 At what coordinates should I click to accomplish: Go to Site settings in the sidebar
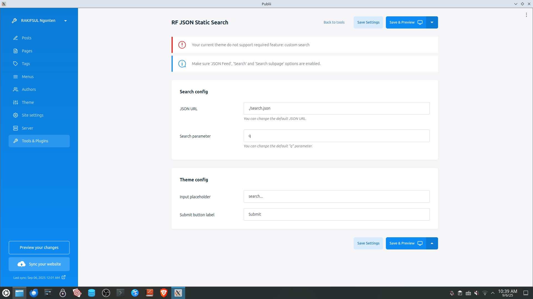[x=32, y=115]
